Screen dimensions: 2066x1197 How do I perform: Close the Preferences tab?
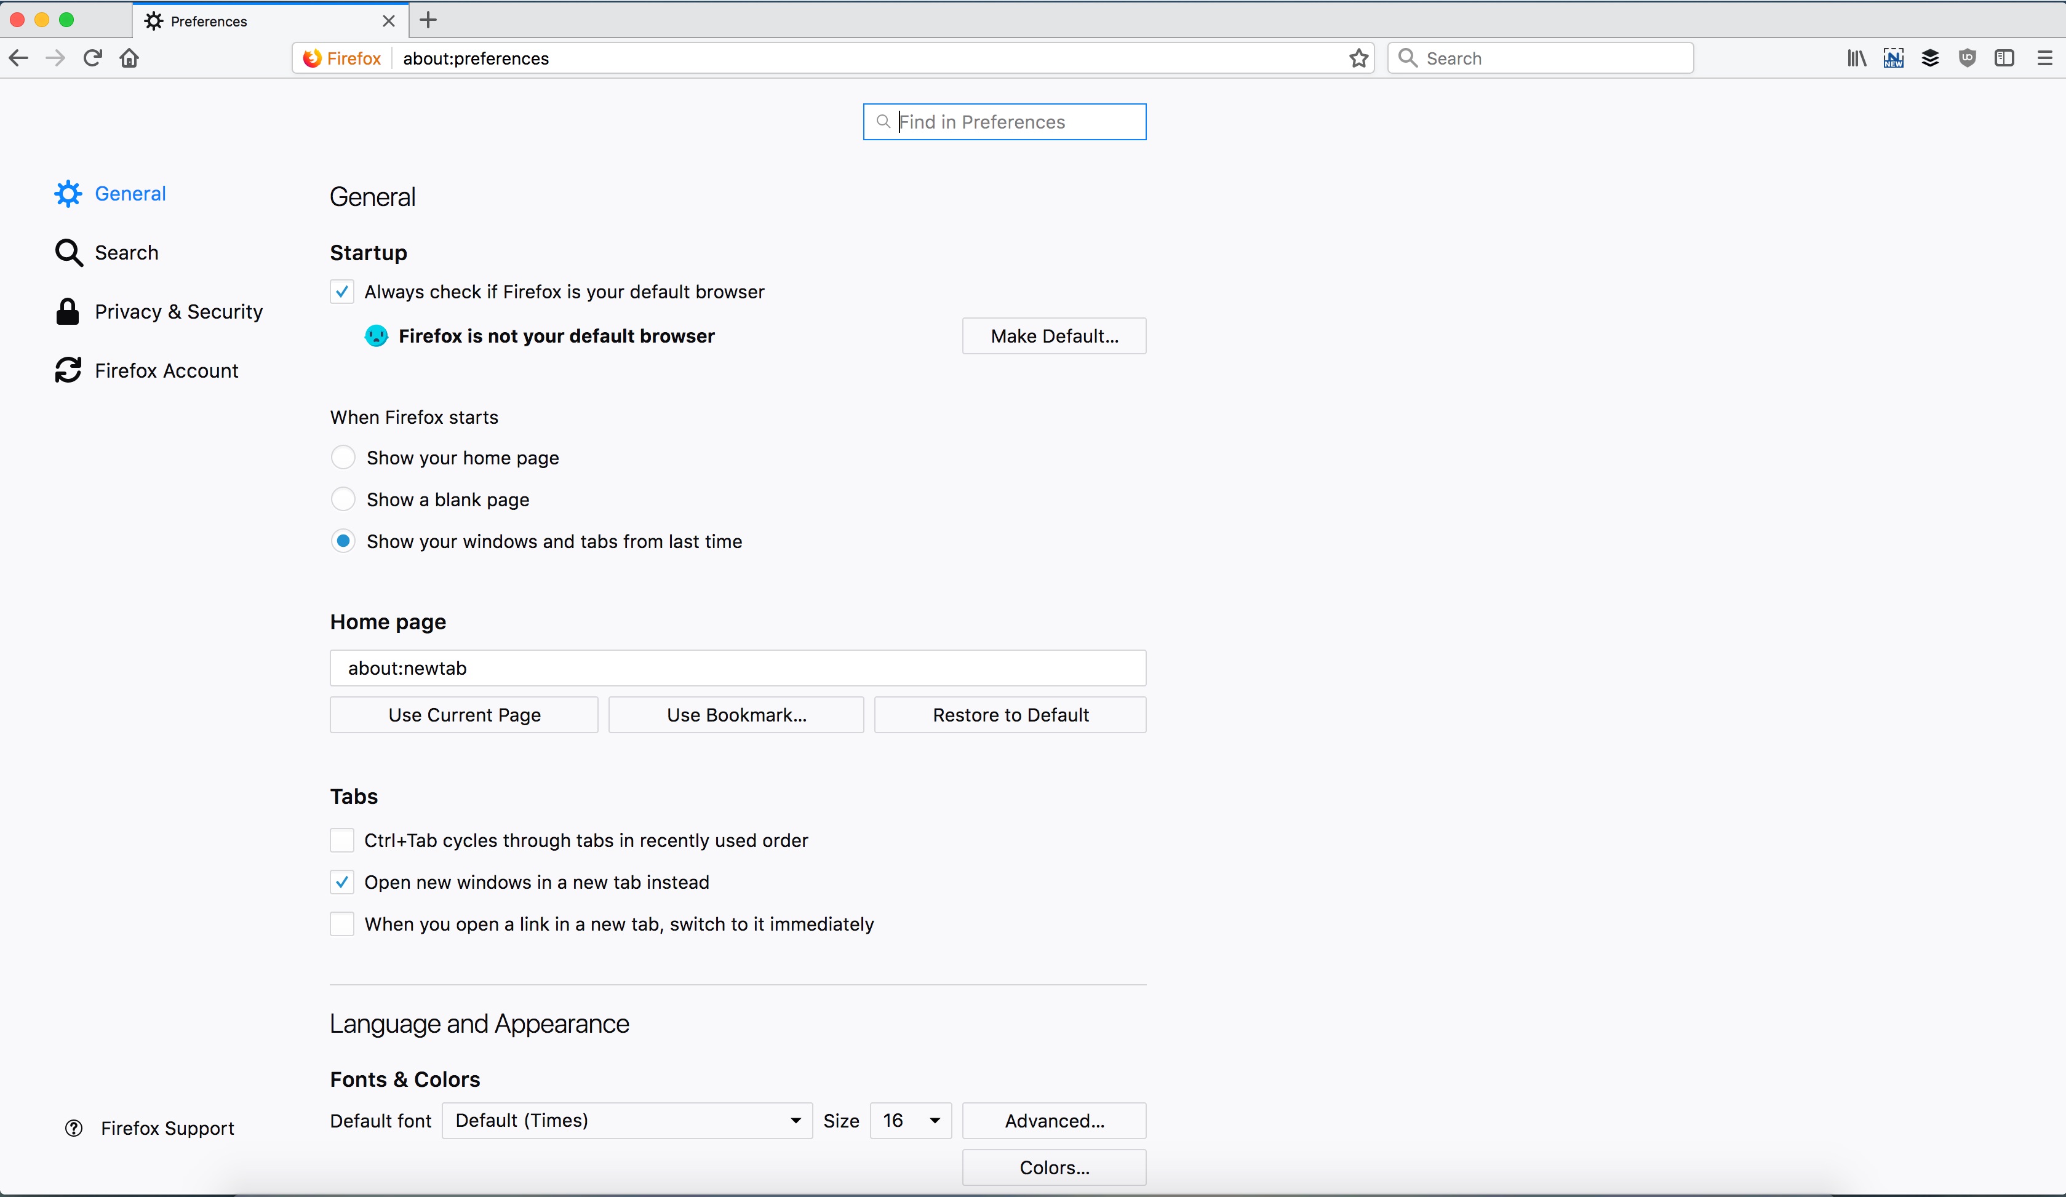tap(389, 22)
